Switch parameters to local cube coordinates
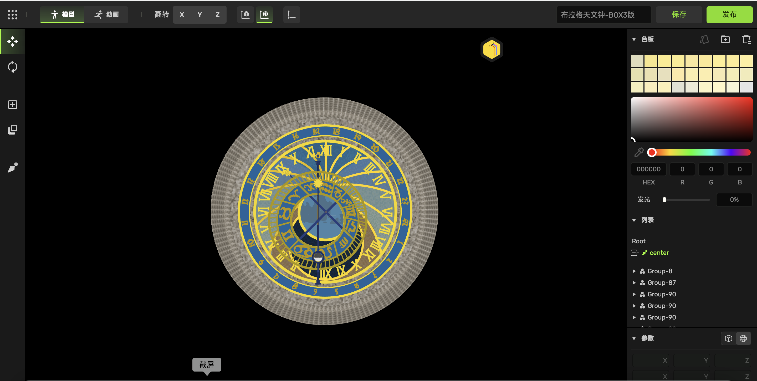Image resolution: width=757 pixels, height=381 pixels. click(729, 338)
